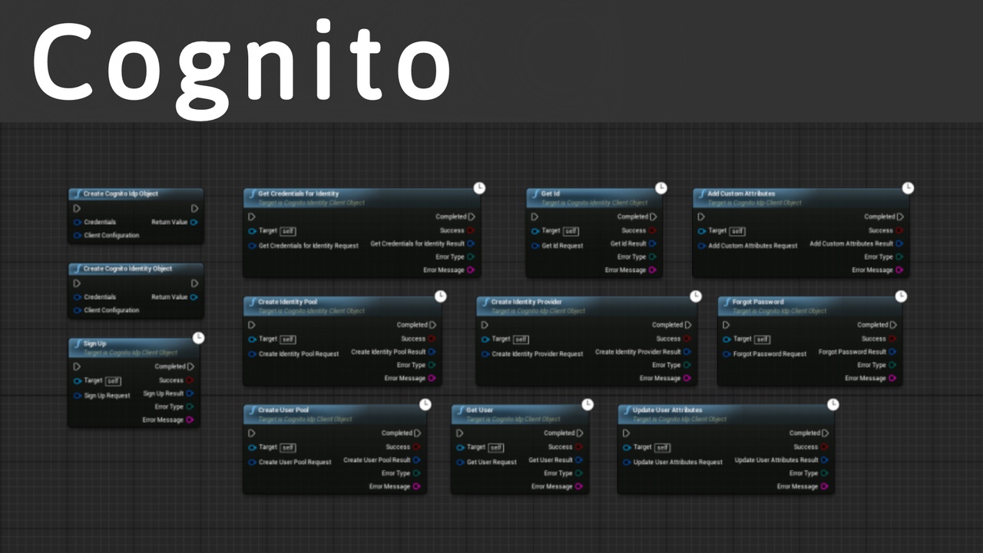The height and width of the screenshot is (553, 983).
Task: Click the Create Identity Pool Request input pin
Action: (x=252, y=354)
